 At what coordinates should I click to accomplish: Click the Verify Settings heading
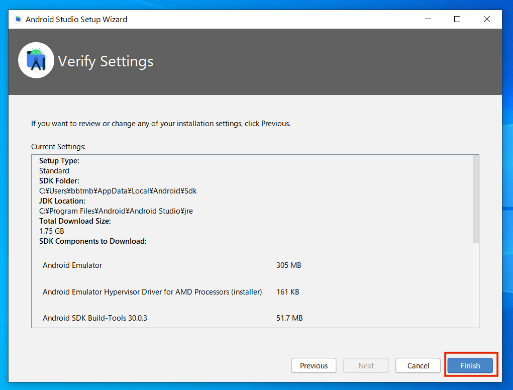(106, 61)
